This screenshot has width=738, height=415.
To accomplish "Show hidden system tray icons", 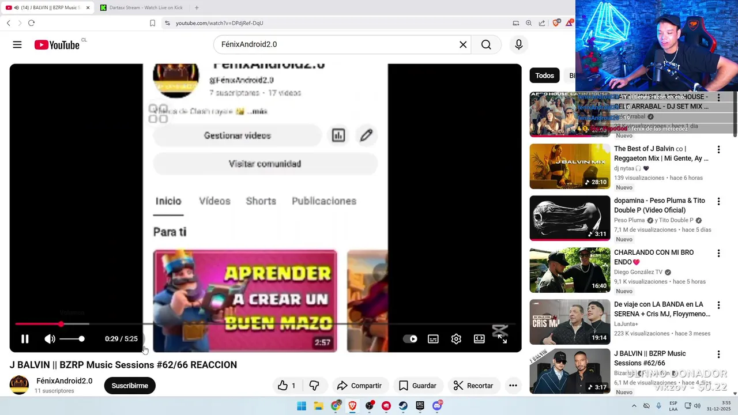I will (635, 406).
